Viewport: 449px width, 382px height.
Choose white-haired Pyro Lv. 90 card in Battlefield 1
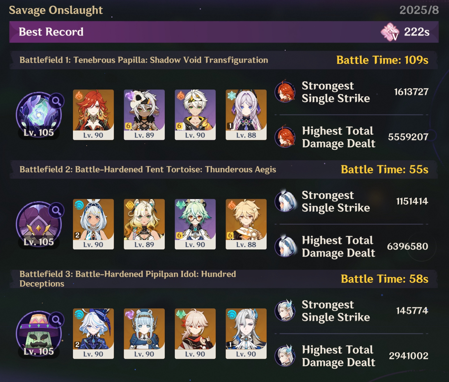[195, 115]
